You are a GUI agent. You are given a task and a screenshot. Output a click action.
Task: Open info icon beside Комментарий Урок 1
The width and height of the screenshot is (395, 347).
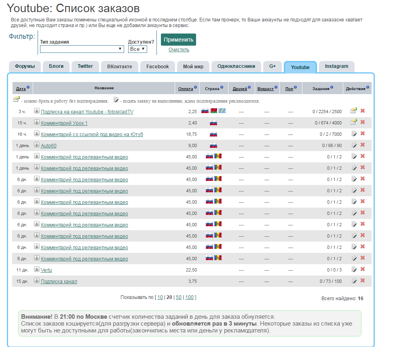[x=37, y=122]
